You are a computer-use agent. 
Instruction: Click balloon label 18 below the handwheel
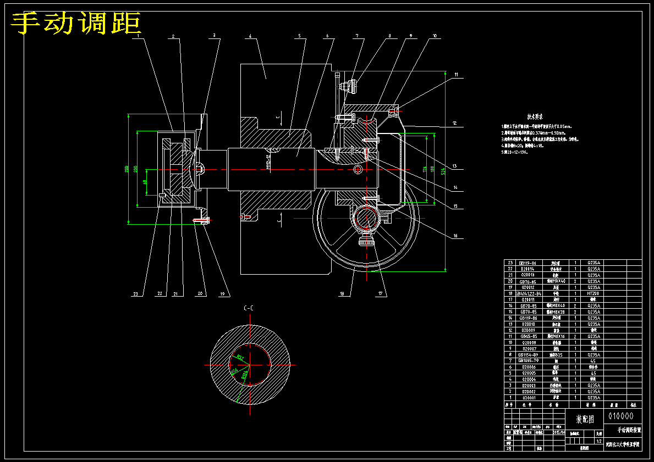pyautogui.click(x=342, y=294)
